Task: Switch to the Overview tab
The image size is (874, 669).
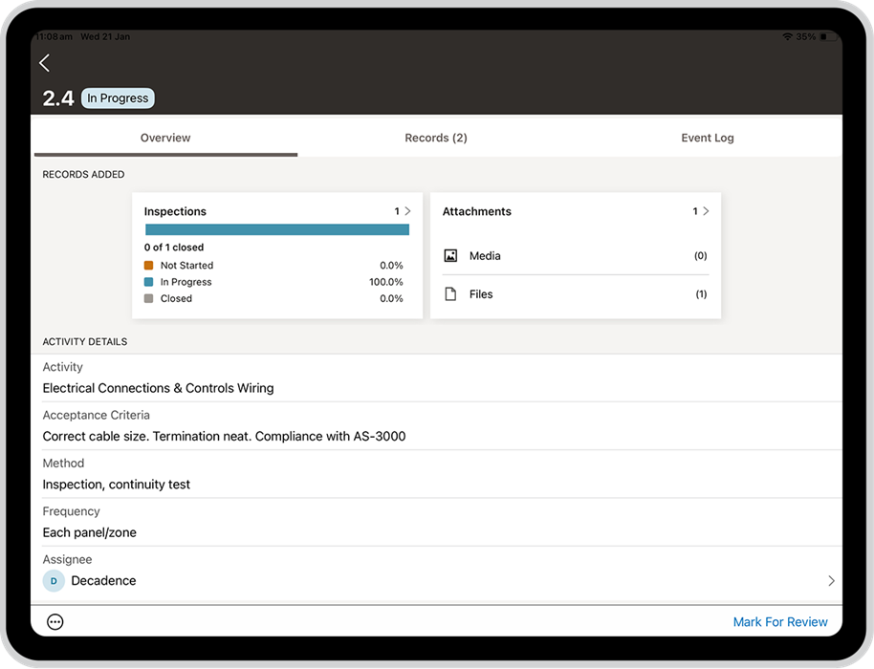Action: coord(165,138)
